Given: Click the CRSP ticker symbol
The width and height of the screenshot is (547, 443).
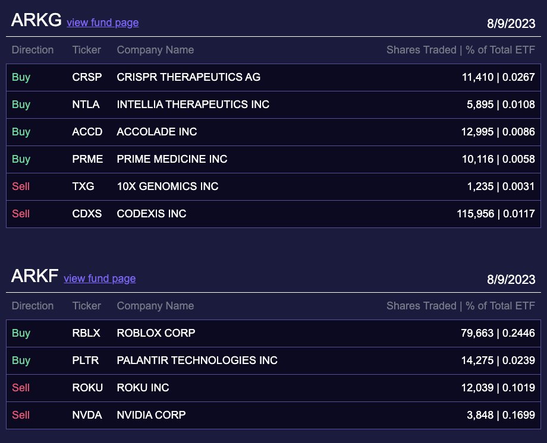Looking at the screenshot, I should pos(87,77).
